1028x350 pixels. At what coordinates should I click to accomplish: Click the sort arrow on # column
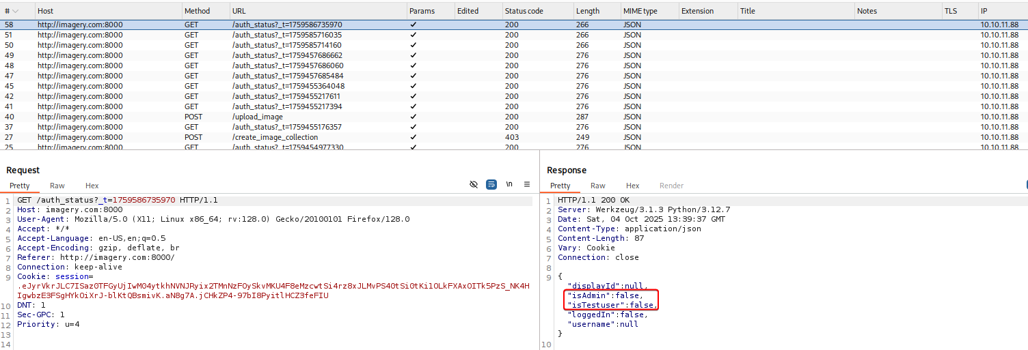[16, 11]
